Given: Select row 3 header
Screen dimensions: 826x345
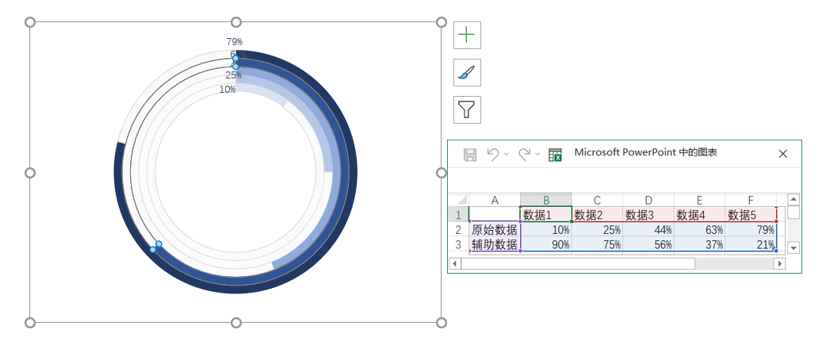Looking at the screenshot, I should point(458,245).
